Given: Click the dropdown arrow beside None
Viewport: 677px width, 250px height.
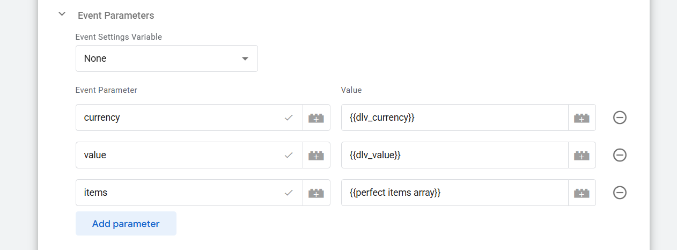Looking at the screenshot, I should point(245,58).
